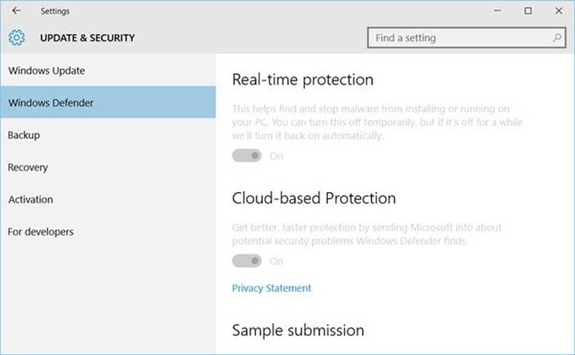
Task: Click the UPDATE & SECURITY page title
Action: click(87, 38)
